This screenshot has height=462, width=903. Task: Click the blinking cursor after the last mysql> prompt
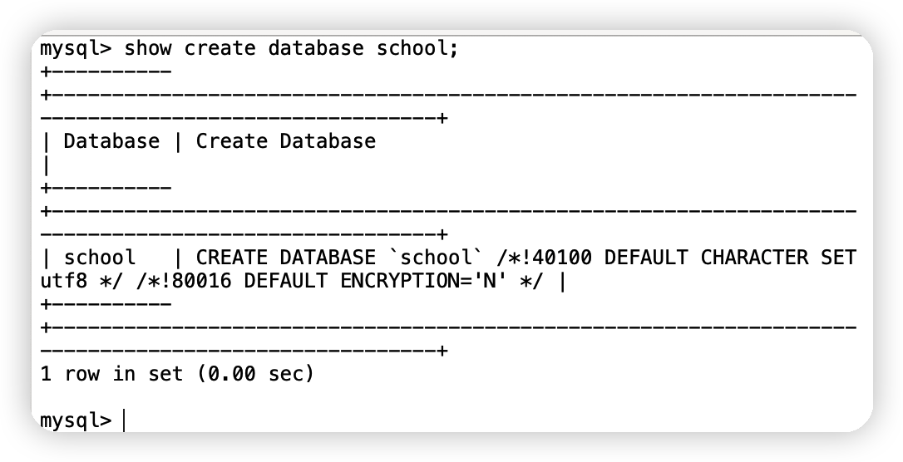(x=124, y=421)
